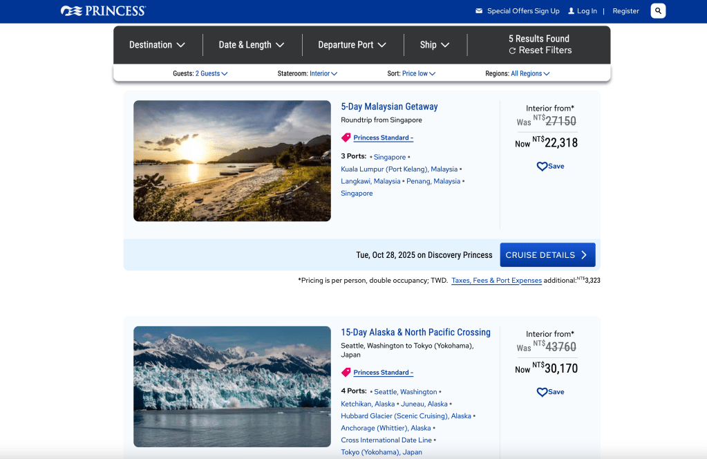Click the Special Offers envelope icon
The image size is (707, 459).
pyautogui.click(x=479, y=11)
